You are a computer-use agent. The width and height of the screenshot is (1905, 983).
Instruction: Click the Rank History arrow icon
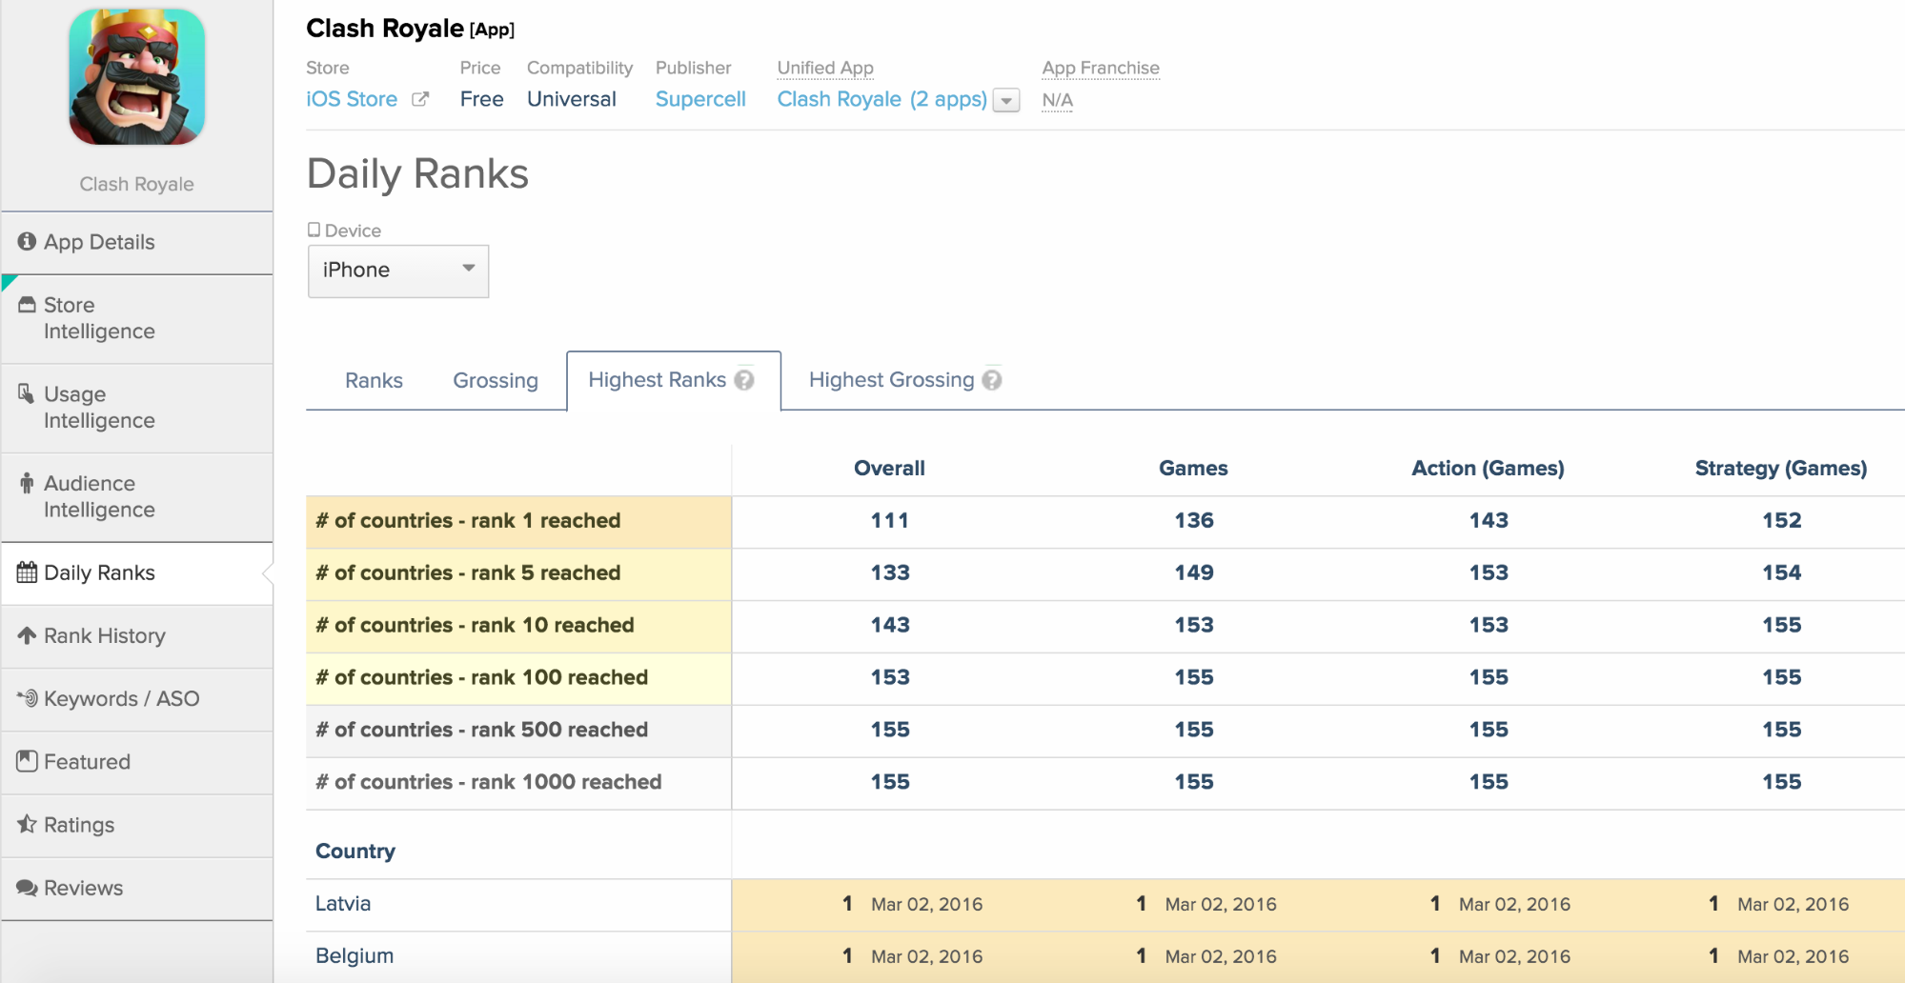coord(27,635)
